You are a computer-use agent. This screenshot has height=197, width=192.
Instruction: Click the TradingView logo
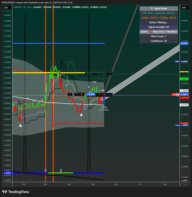coord(15,192)
